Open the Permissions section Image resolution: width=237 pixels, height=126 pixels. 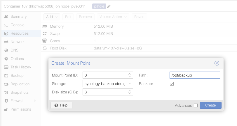coord(21,109)
